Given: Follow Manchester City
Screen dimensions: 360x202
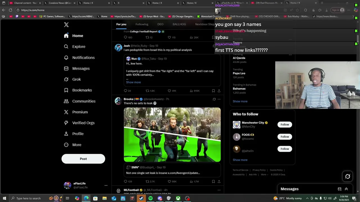Looking at the screenshot, I should point(285,125).
